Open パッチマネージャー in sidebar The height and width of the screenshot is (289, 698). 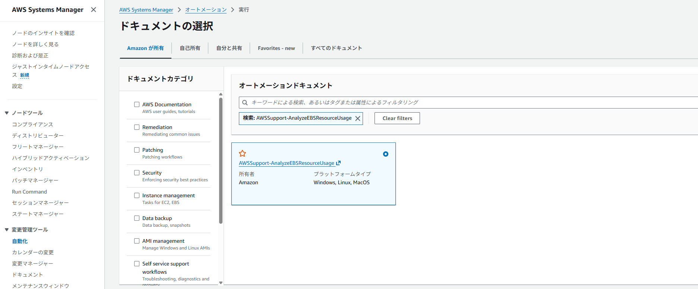tap(35, 180)
